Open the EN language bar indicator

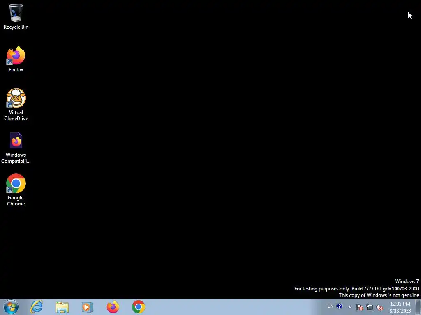pyautogui.click(x=330, y=306)
